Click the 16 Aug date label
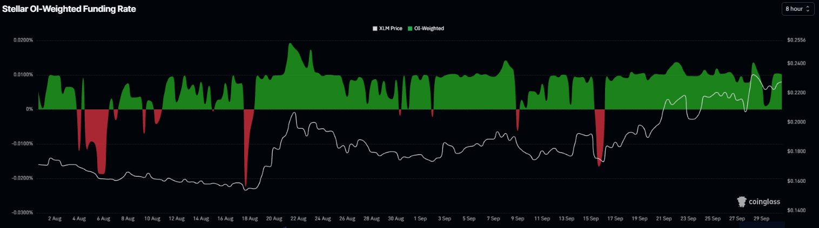819x228 pixels. (x=225, y=219)
